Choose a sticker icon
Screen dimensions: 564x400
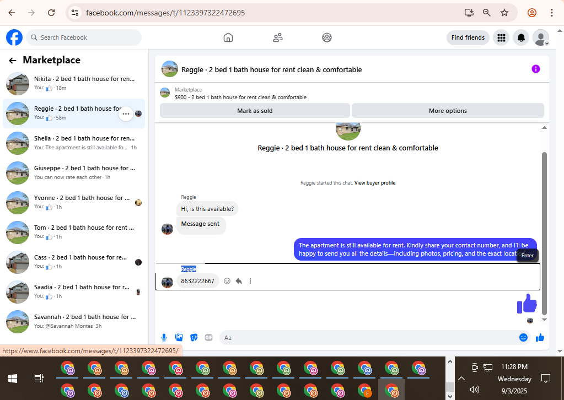194,338
